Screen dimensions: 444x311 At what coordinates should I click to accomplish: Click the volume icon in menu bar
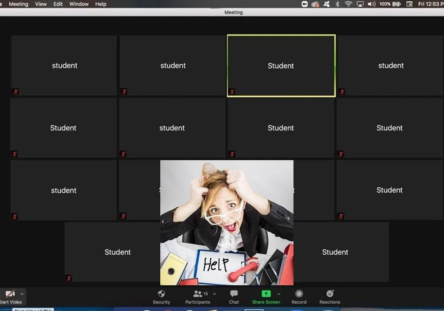[371, 4]
